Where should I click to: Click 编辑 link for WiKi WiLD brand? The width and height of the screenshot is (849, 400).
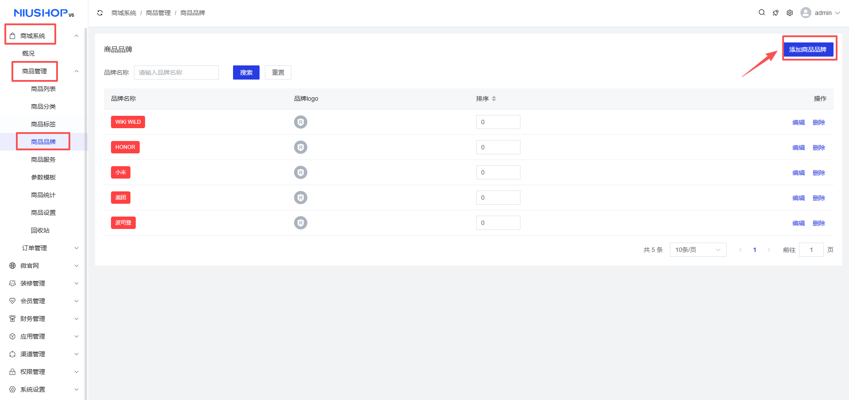point(799,122)
